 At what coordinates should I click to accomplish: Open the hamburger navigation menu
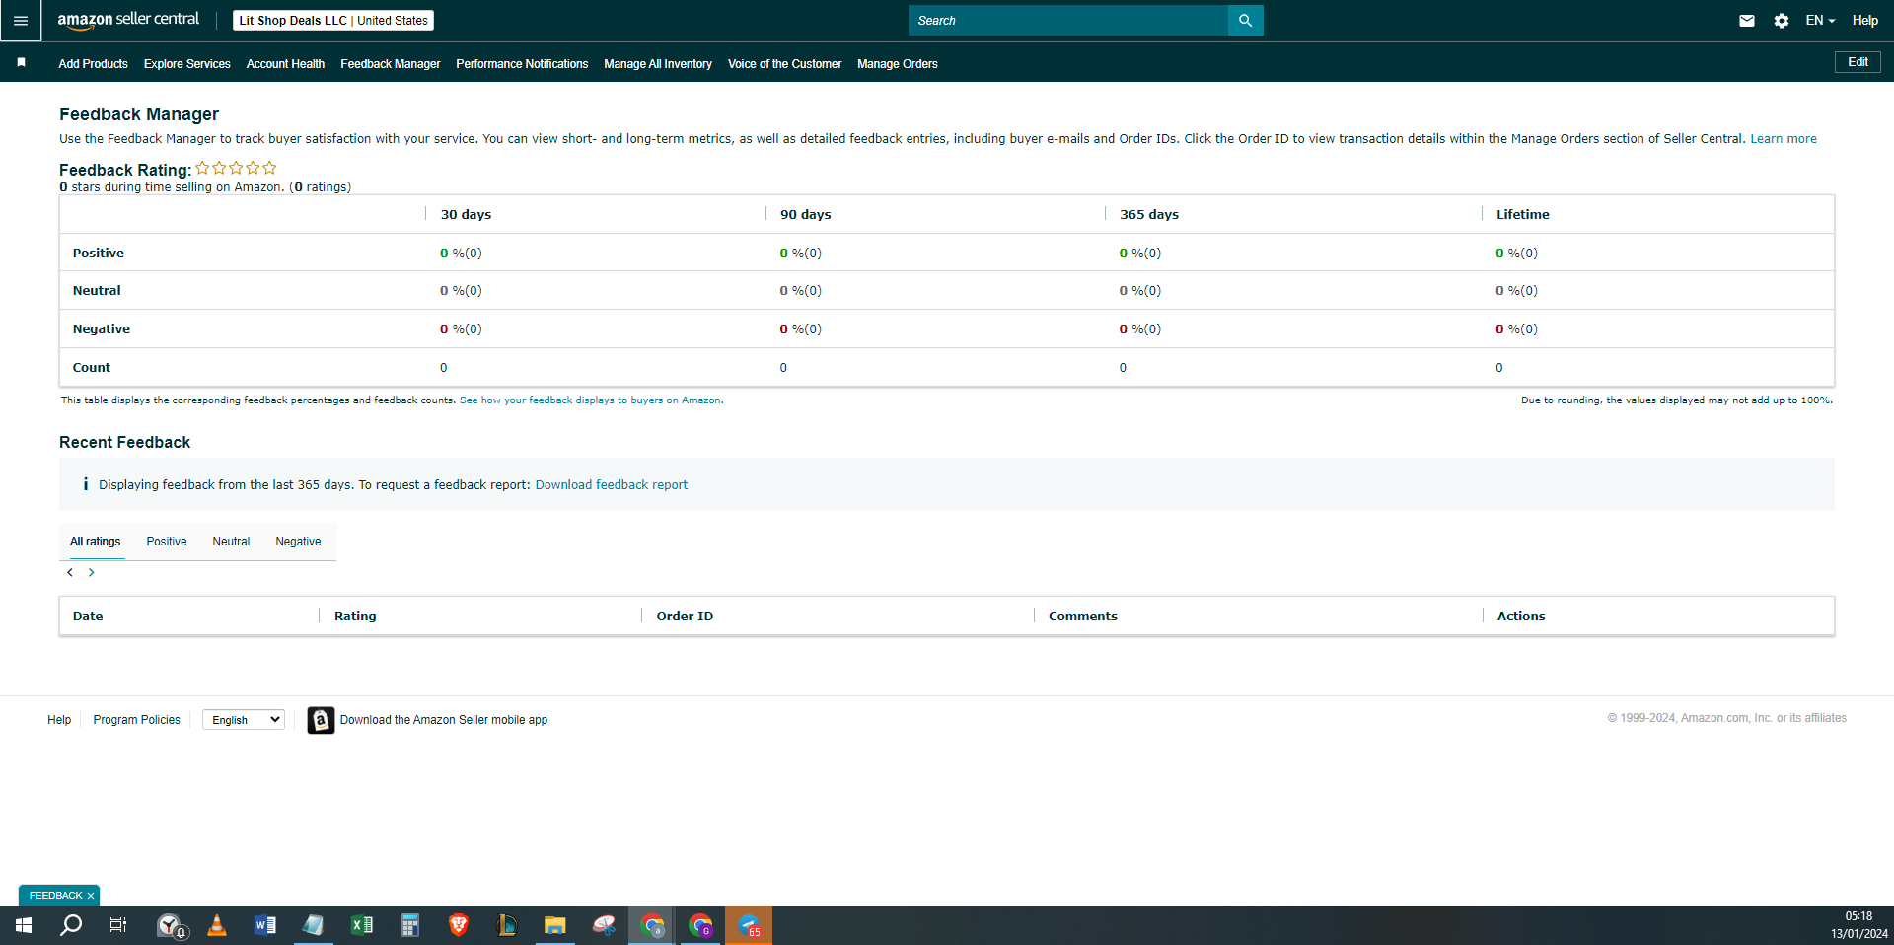(21, 20)
